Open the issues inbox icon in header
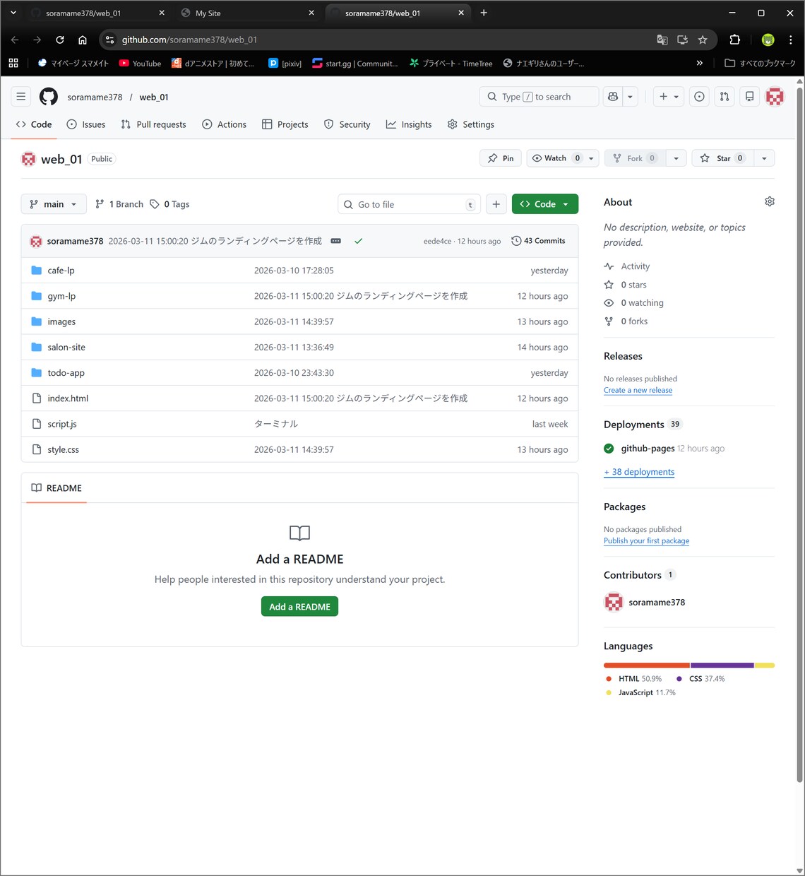805x876 pixels. click(699, 97)
